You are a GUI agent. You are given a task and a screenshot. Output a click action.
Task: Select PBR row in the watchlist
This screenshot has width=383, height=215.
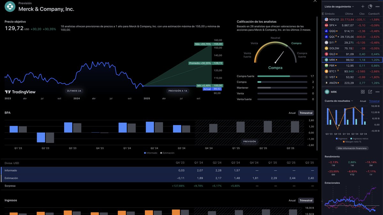[x=352, y=66]
